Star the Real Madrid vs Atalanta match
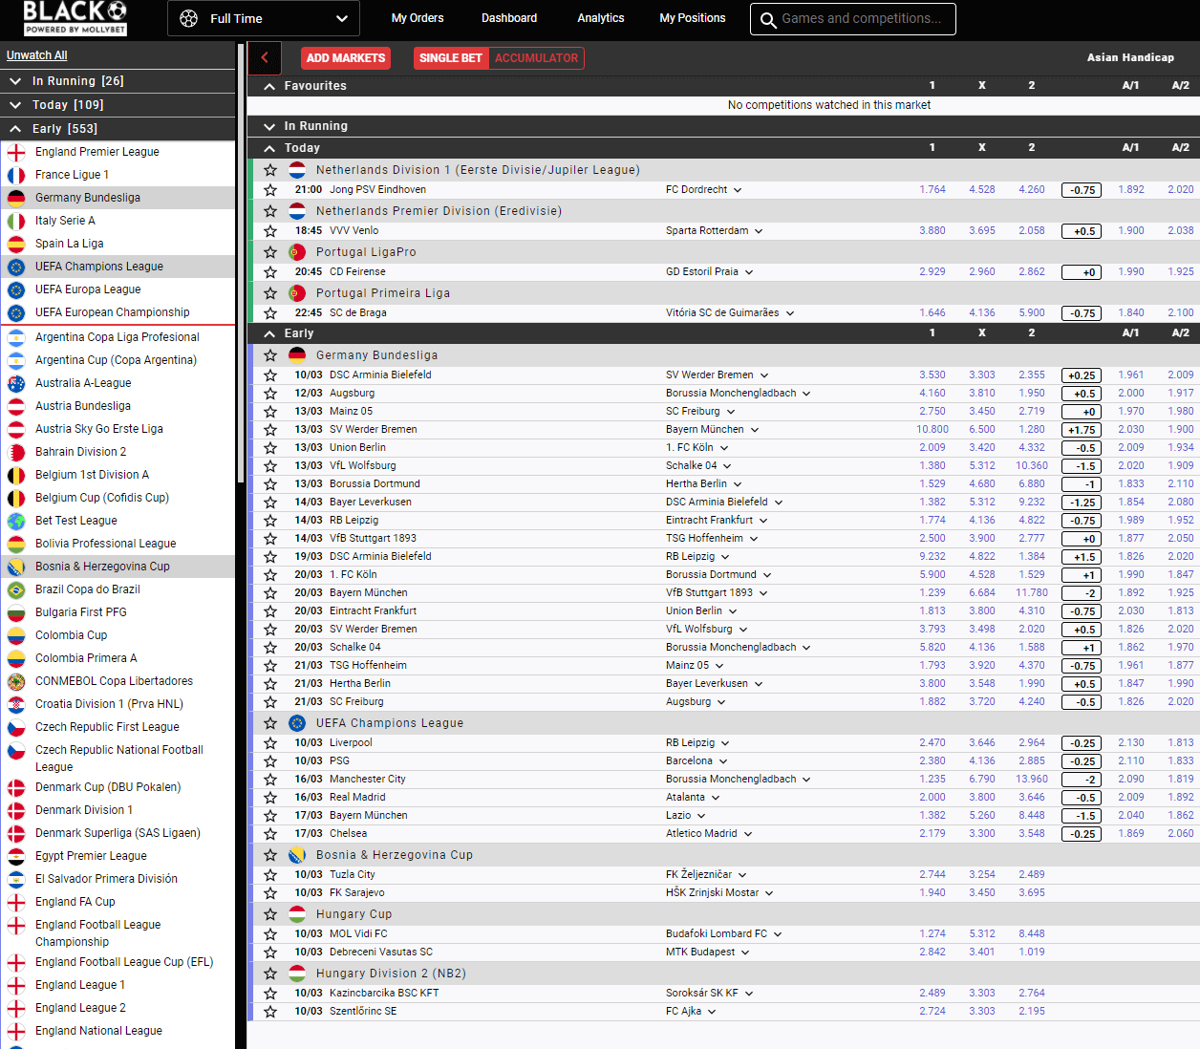The width and height of the screenshot is (1200, 1049). (x=270, y=798)
